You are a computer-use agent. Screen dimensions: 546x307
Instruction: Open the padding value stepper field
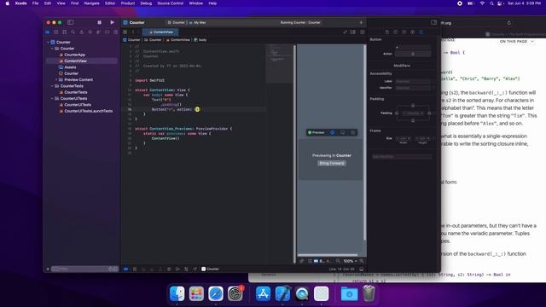click(413, 113)
